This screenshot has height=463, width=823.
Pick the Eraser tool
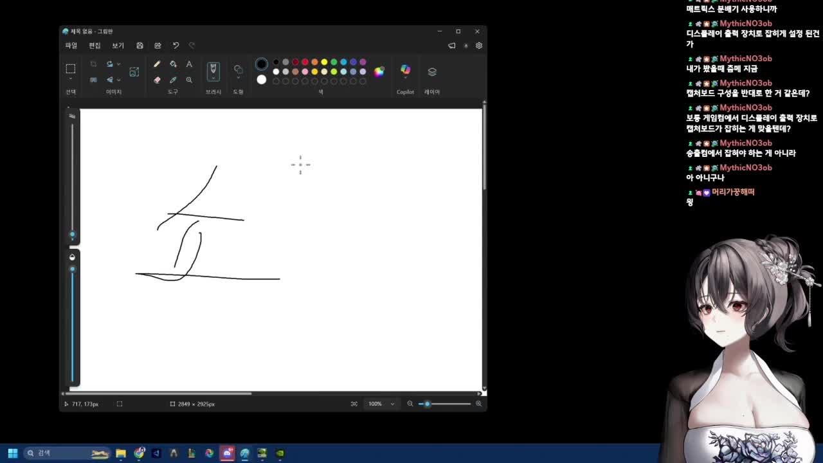[157, 80]
